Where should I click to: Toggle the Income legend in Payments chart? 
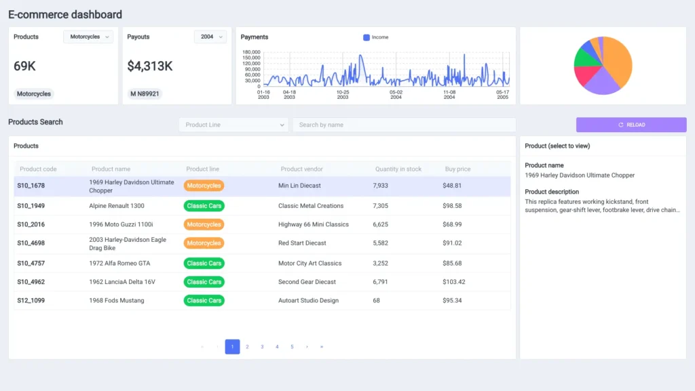pyautogui.click(x=375, y=37)
